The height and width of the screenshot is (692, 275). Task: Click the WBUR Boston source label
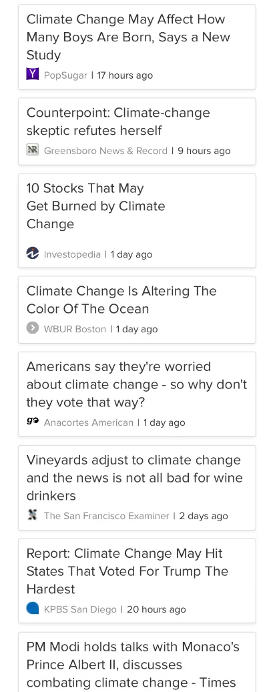click(x=75, y=329)
